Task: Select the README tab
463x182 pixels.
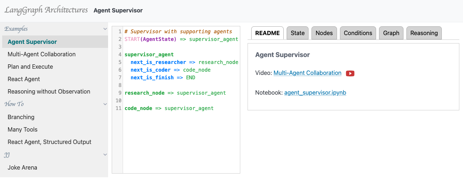Action: coord(267,33)
